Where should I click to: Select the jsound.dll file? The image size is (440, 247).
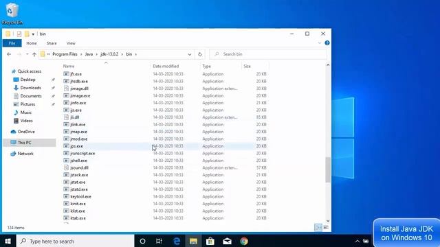pyautogui.click(x=79, y=167)
